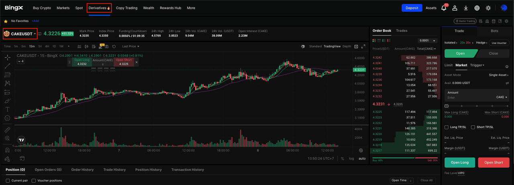Click the green Open Long button
Screen dimensions: 514x185
(x=460, y=163)
